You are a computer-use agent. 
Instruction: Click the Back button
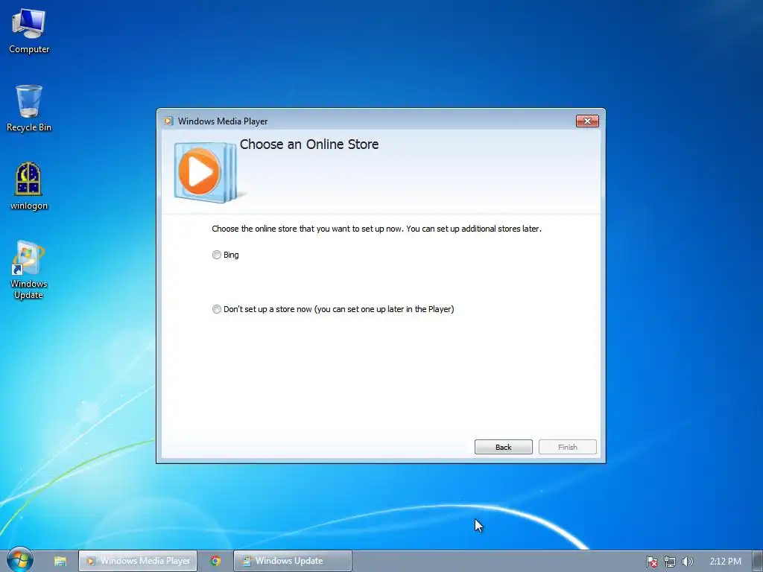click(503, 447)
